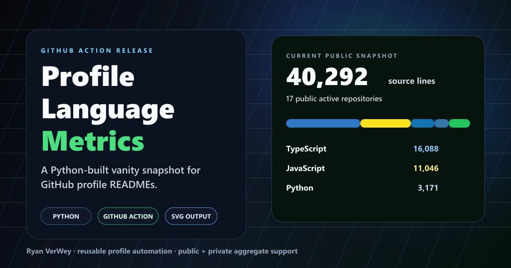Click the GITHUB ACTION pill tag

coord(128,216)
